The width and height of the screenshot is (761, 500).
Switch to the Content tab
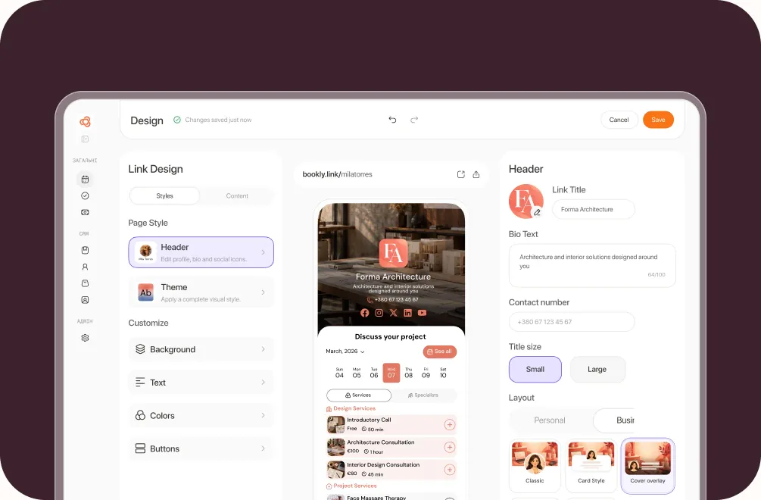(x=237, y=195)
